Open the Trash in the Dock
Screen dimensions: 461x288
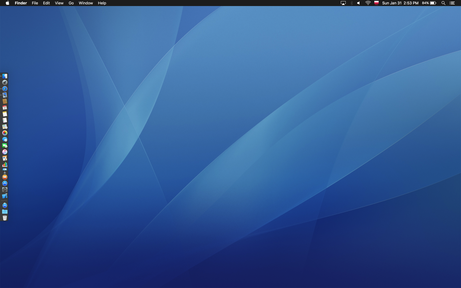pos(5,218)
